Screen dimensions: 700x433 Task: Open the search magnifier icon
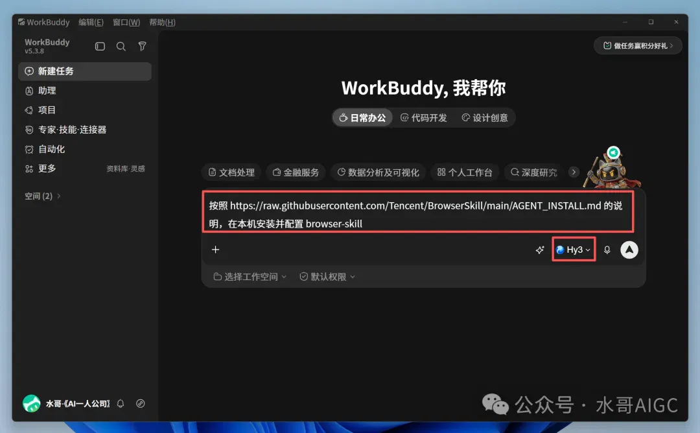tap(121, 47)
